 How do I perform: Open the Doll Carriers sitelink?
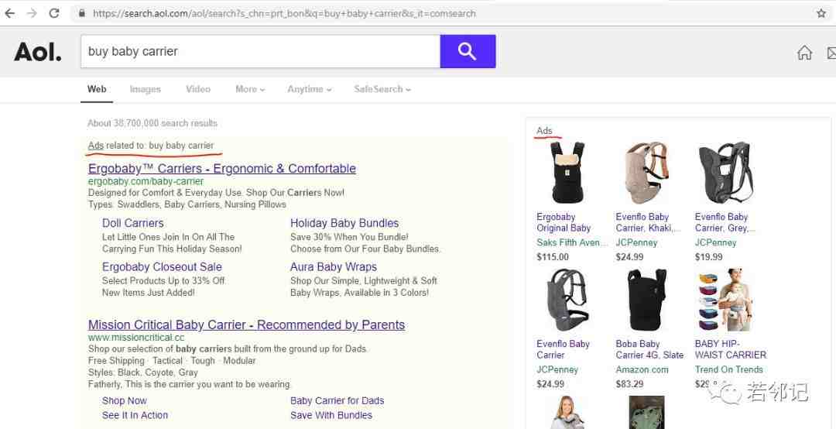pos(133,223)
